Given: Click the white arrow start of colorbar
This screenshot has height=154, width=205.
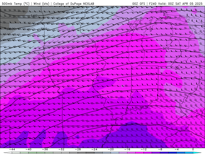Looking at the screenshot, I should (8, 153).
